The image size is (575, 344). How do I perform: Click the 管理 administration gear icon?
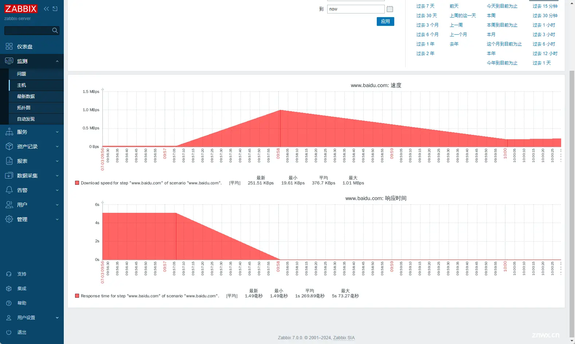(9, 219)
